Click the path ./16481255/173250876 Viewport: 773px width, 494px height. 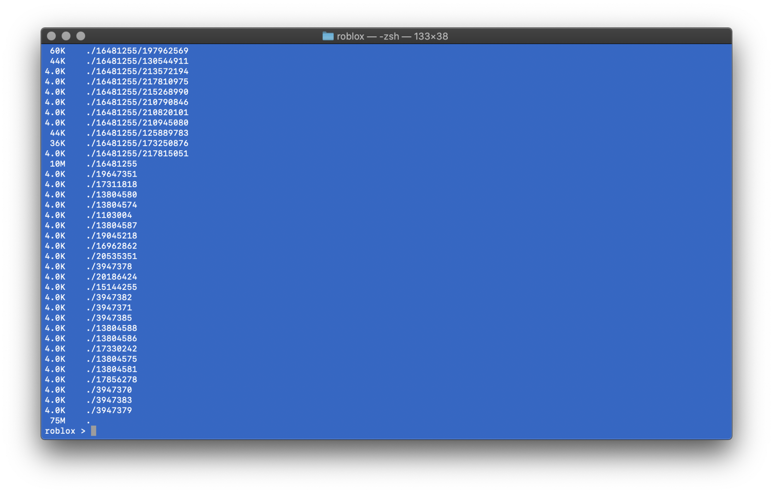pos(137,143)
